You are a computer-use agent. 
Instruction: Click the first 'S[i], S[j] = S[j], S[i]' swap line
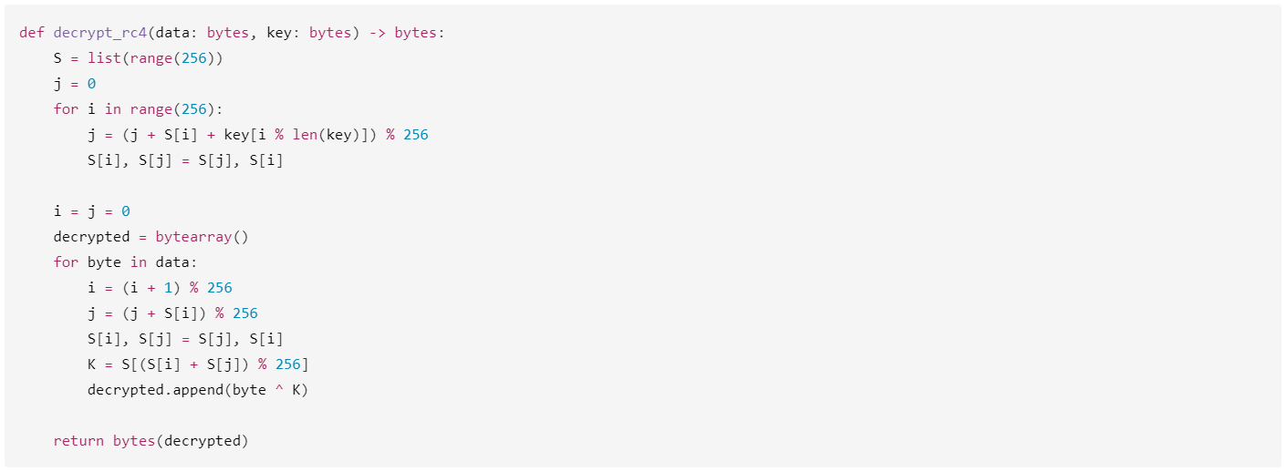pos(186,160)
